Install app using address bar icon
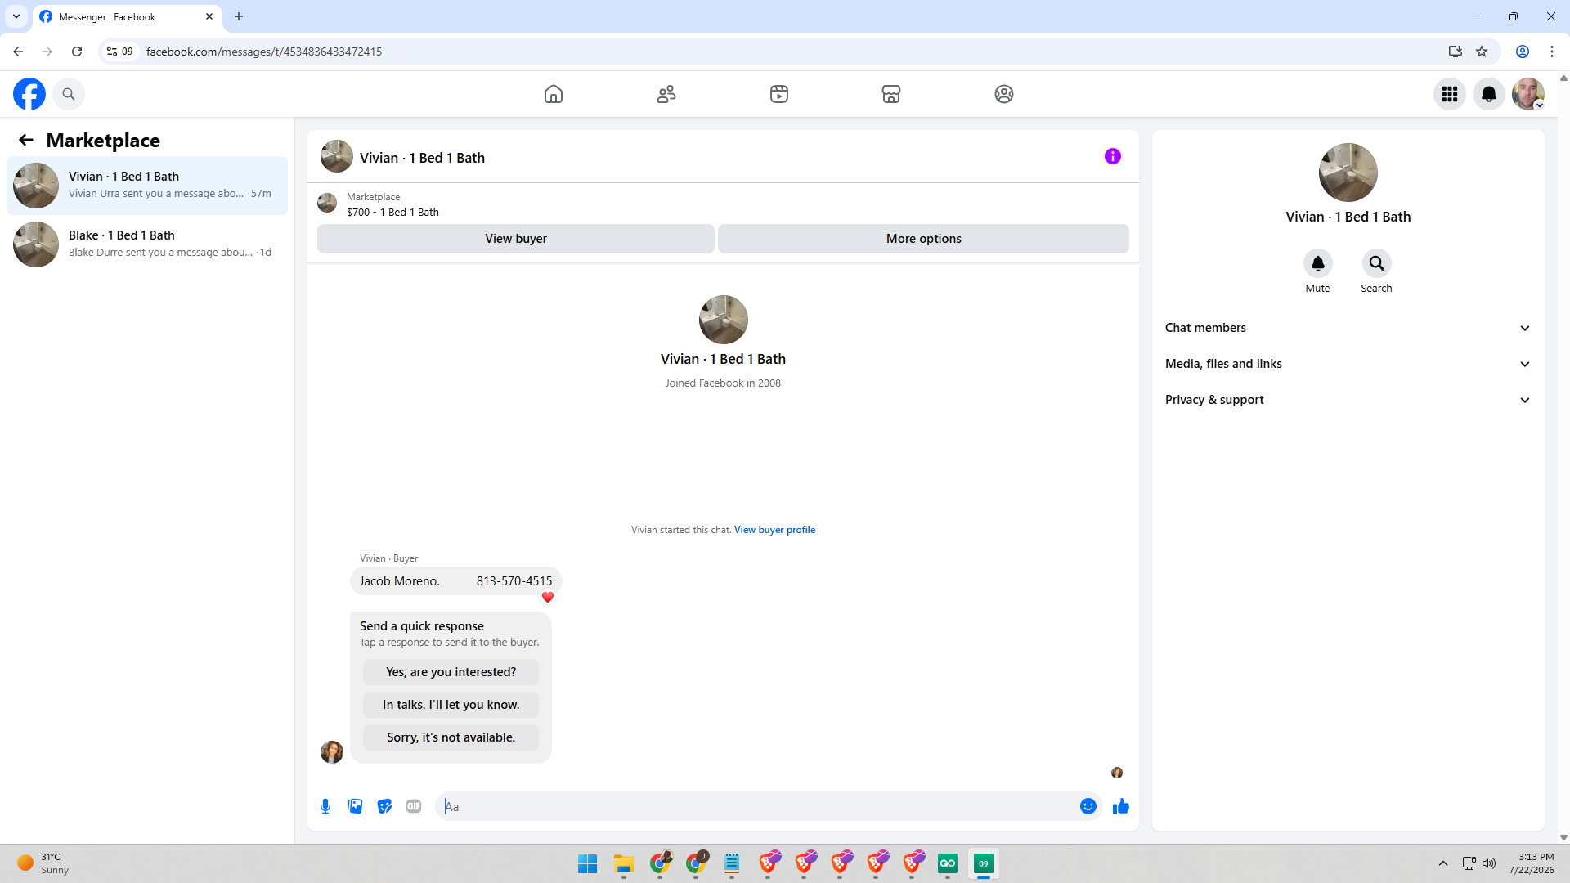This screenshot has height=883, width=1570. [1455, 52]
